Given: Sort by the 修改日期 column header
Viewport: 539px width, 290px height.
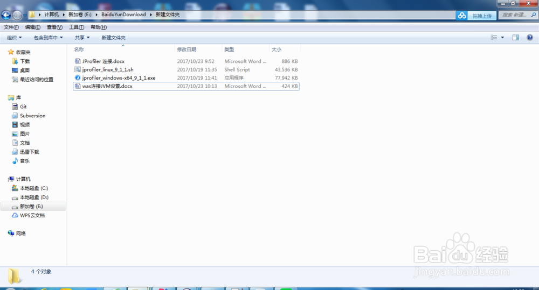Looking at the screenshot, I should (x=186, y=49).
